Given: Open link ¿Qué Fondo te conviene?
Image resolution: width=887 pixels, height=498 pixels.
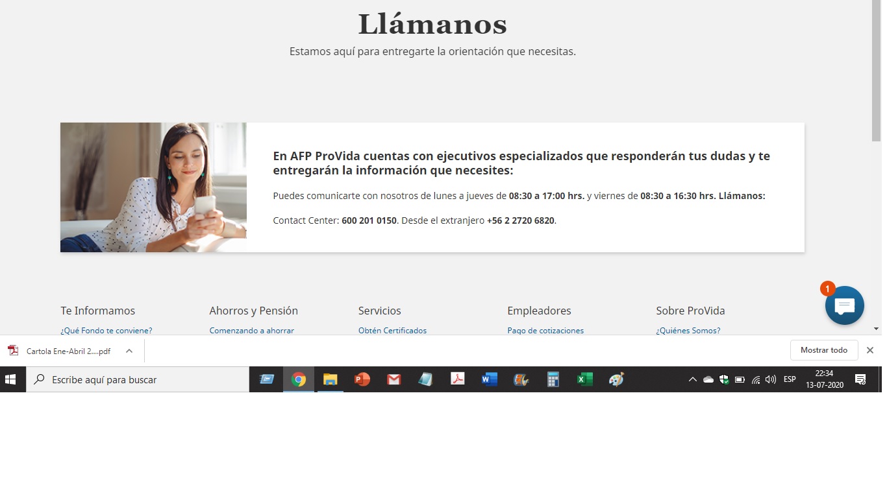Looking at the screenshot, I should [106, 330].
